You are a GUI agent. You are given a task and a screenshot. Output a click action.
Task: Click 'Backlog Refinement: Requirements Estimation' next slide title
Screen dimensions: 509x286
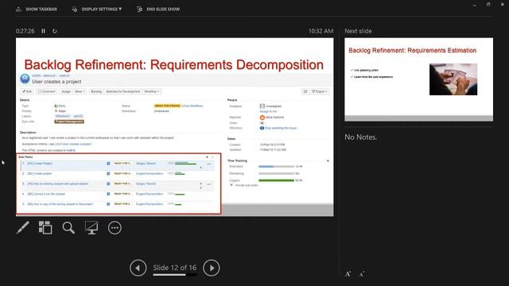pyautogui.click(x=413, y=50)
